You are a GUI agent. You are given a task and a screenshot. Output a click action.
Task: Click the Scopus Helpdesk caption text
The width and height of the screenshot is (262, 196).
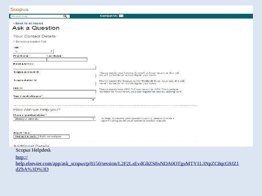pyautogui.click(x=33, y=150)
